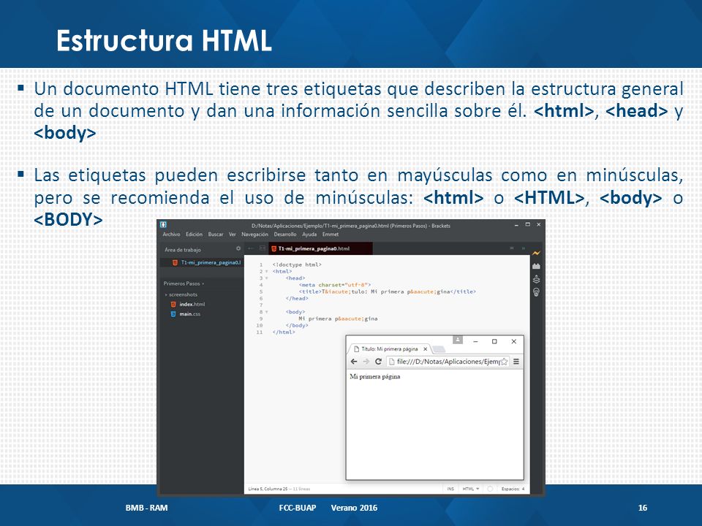The height and width of the screenshot is (526, 702).
Task: Open the Extension Manager brick icon
Action: [536, 266]
